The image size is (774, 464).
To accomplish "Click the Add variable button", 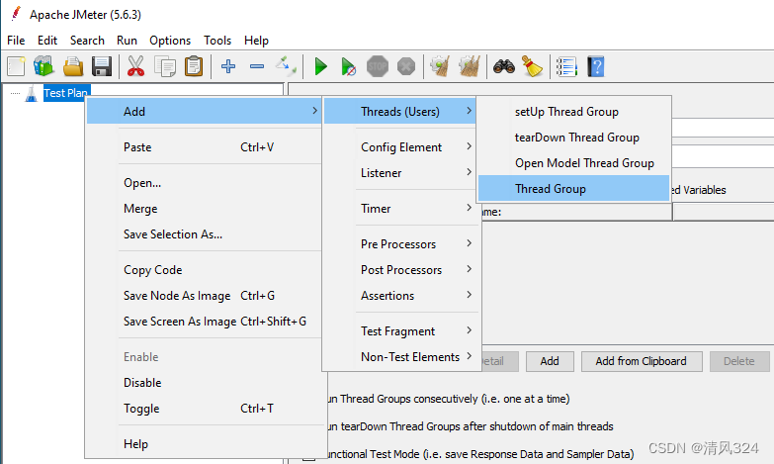I will point(550,361).
